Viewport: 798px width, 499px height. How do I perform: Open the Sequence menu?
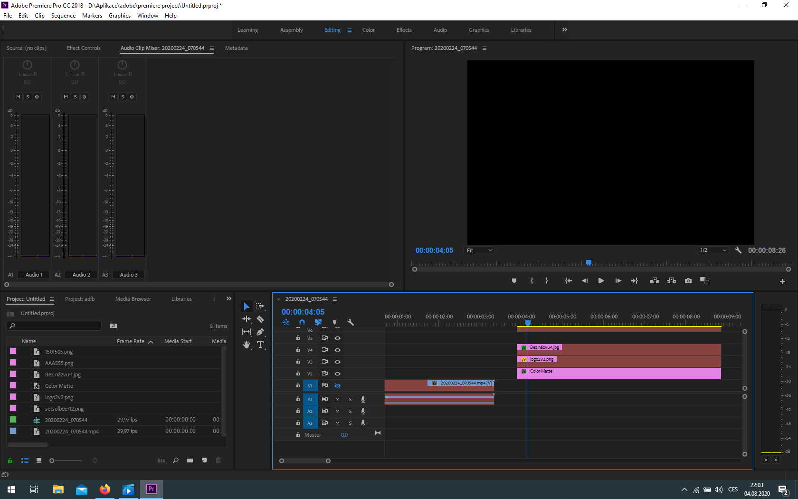click(x=63, y=16)
